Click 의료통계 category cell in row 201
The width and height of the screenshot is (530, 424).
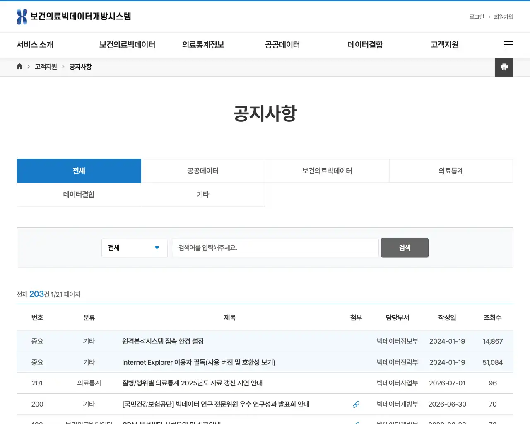(x=89, y=383)
